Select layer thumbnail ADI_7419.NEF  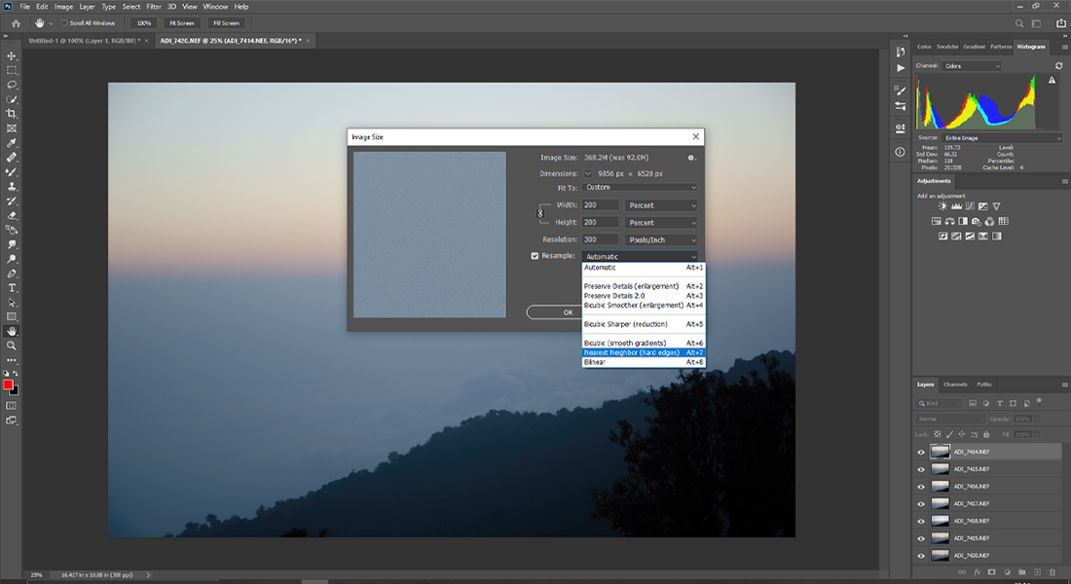pyautogui.click(x=941, y=538)
